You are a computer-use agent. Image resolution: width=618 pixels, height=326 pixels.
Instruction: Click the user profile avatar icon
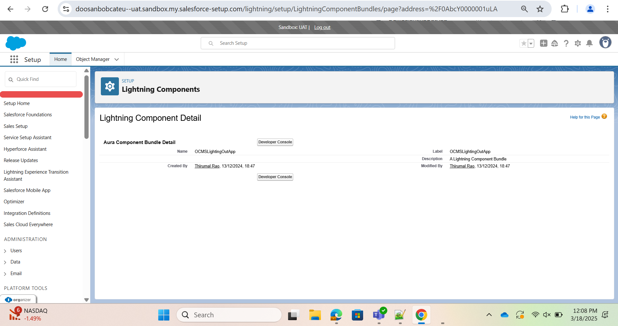tap(605, 43)
